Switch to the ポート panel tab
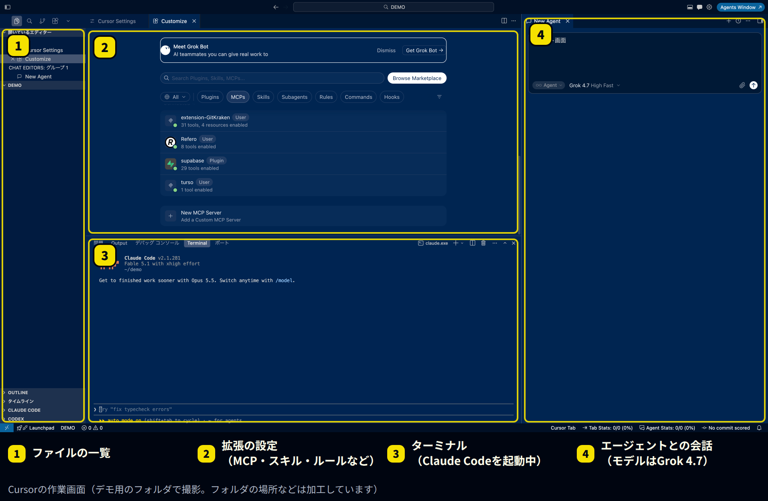Screen dimensions: 768x501 222,243
